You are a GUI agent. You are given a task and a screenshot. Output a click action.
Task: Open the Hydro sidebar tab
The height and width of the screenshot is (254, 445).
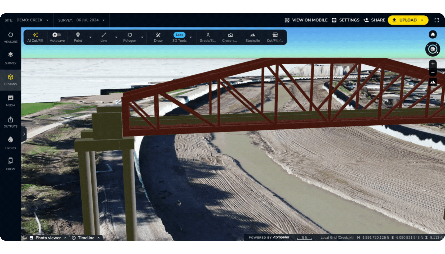point(11,143)
